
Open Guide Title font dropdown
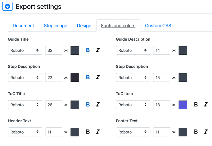25,50
